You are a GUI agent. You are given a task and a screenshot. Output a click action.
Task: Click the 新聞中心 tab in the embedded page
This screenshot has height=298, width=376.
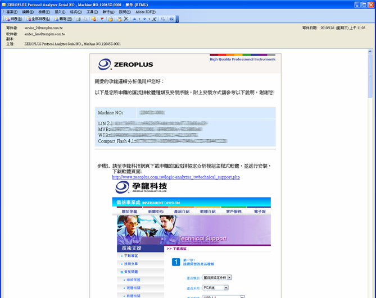[x=156, y=212]
